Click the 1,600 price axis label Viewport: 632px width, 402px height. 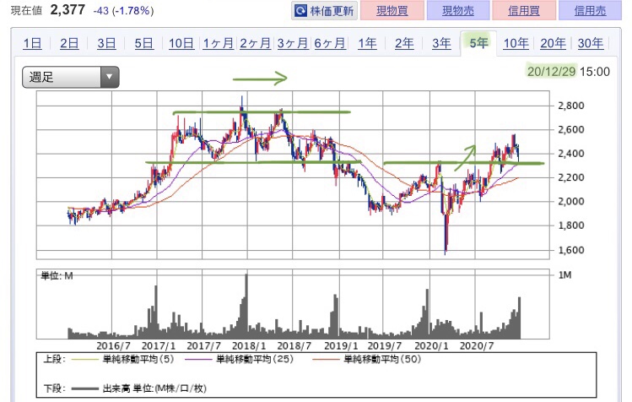(x=570, y=250)
